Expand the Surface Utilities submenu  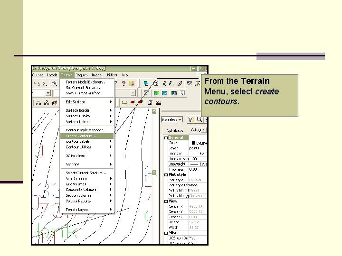pos(87,122)
